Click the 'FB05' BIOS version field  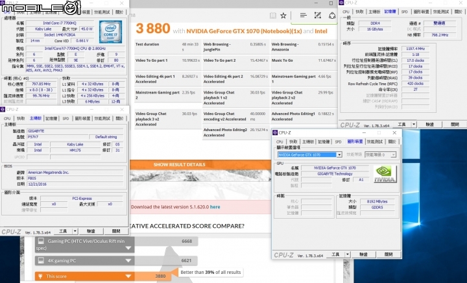75,178
